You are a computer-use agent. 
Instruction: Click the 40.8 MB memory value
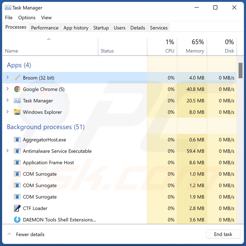pos(196,89)
